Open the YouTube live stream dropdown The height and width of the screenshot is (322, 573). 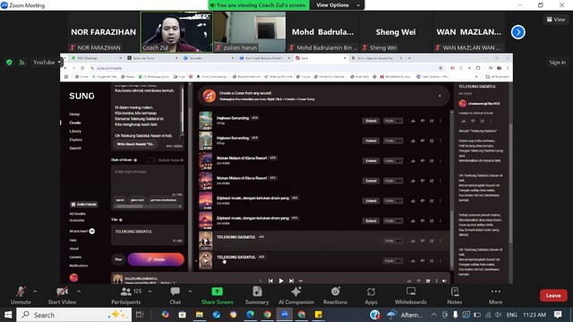tap(47, 63)
